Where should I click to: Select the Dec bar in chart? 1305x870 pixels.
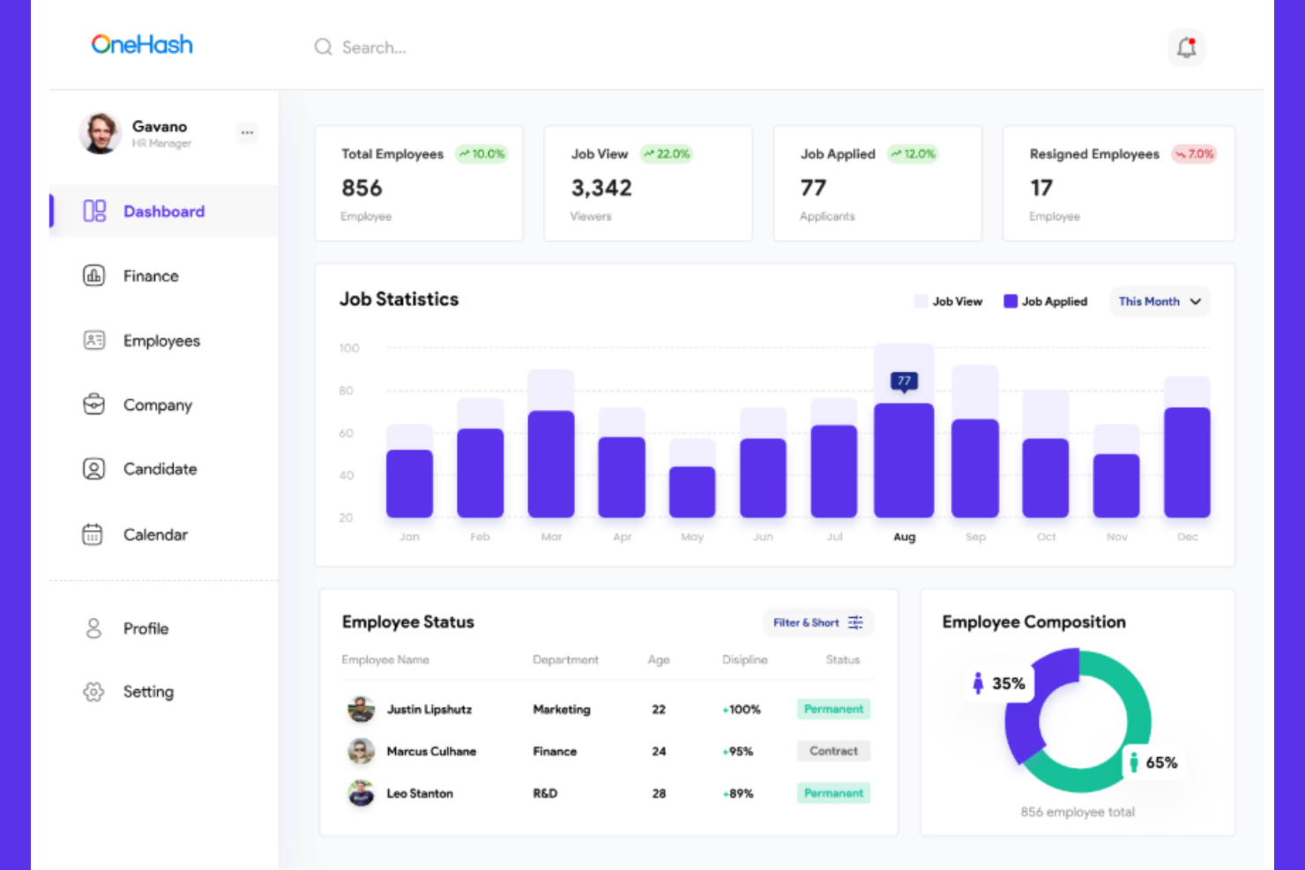(1187, 462)
